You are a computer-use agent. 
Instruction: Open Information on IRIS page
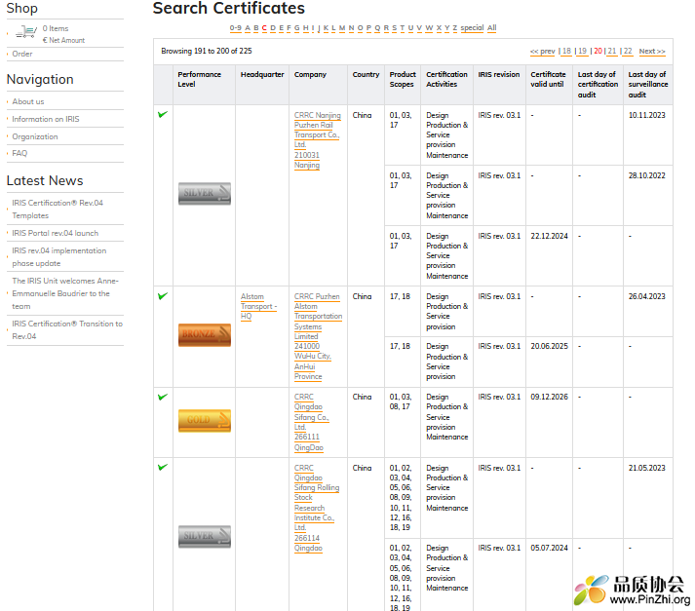point(46,119)
